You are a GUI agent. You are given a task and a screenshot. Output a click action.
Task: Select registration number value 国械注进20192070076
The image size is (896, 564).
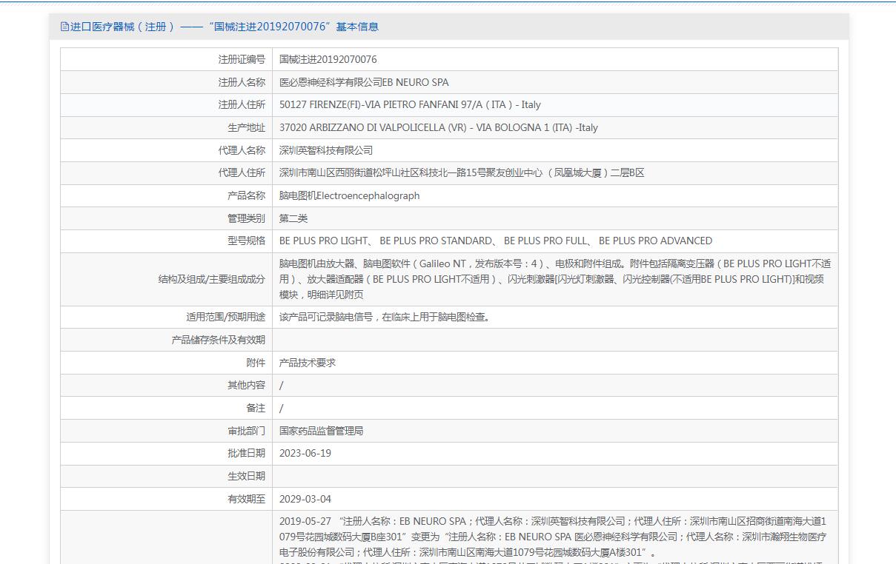pyautogui.click(x=328, y=59)
